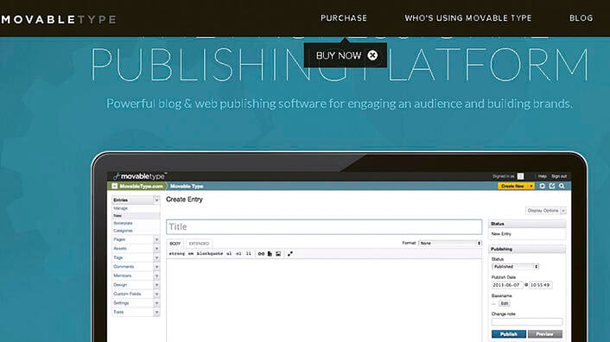This screenshot has width=610, height=342.
Task: Switch to the EXTENDED editor tab
Action: click(199, 244)
